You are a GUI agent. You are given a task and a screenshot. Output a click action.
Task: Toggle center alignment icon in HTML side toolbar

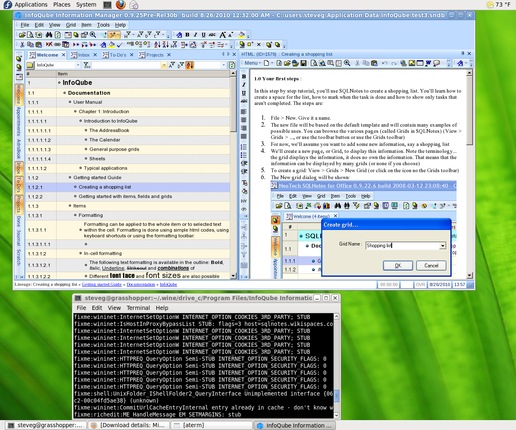pyautogui.click(x=244, y=120)
